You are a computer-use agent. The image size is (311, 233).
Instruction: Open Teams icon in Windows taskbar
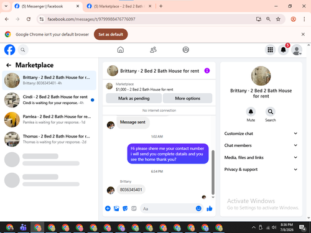[23, 227]
